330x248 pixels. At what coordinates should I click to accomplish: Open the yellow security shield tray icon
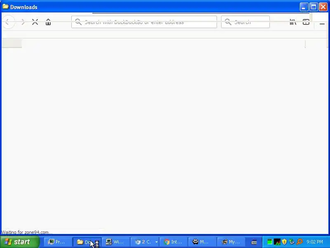click(284, 242)
